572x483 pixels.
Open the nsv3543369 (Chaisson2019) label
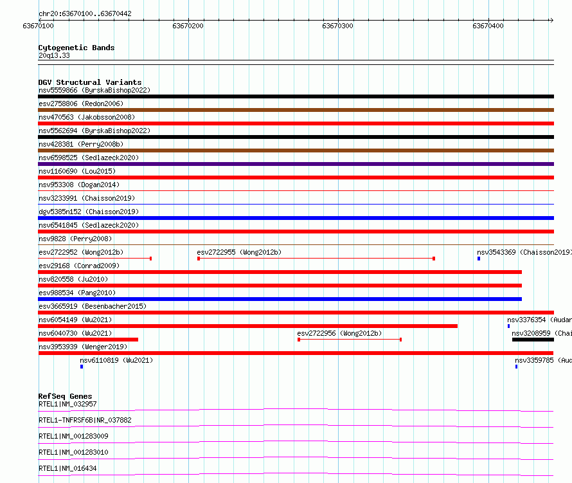point(524,252)
